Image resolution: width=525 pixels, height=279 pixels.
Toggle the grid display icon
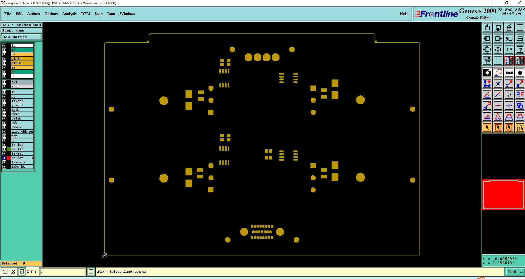point(498,61)
